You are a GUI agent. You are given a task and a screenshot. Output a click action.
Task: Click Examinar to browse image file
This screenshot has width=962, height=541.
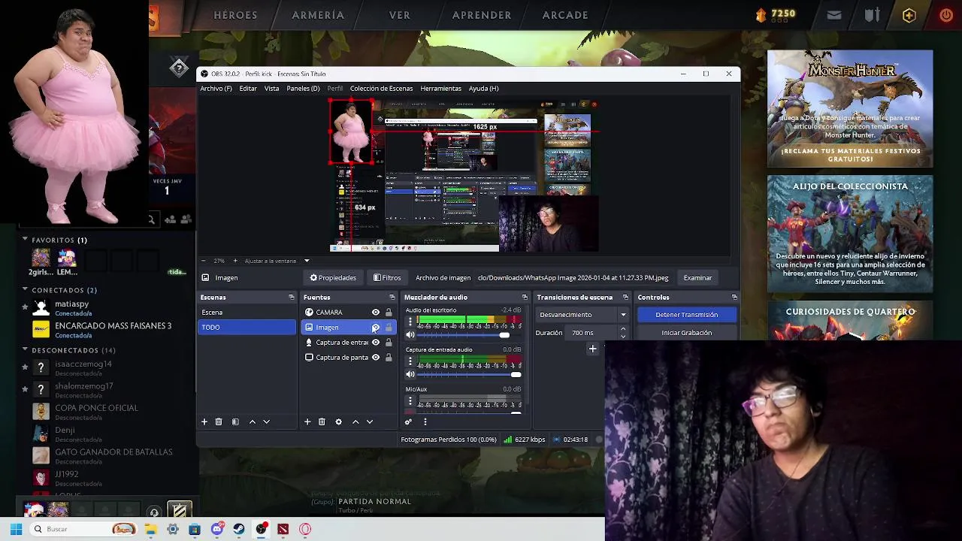[697, 278]
